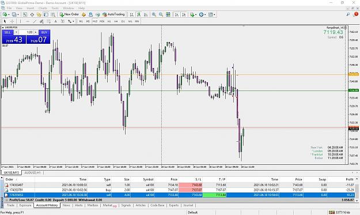Select the text label tool
The height and width of the screenshot is (215, 360).
coord(63,21)
